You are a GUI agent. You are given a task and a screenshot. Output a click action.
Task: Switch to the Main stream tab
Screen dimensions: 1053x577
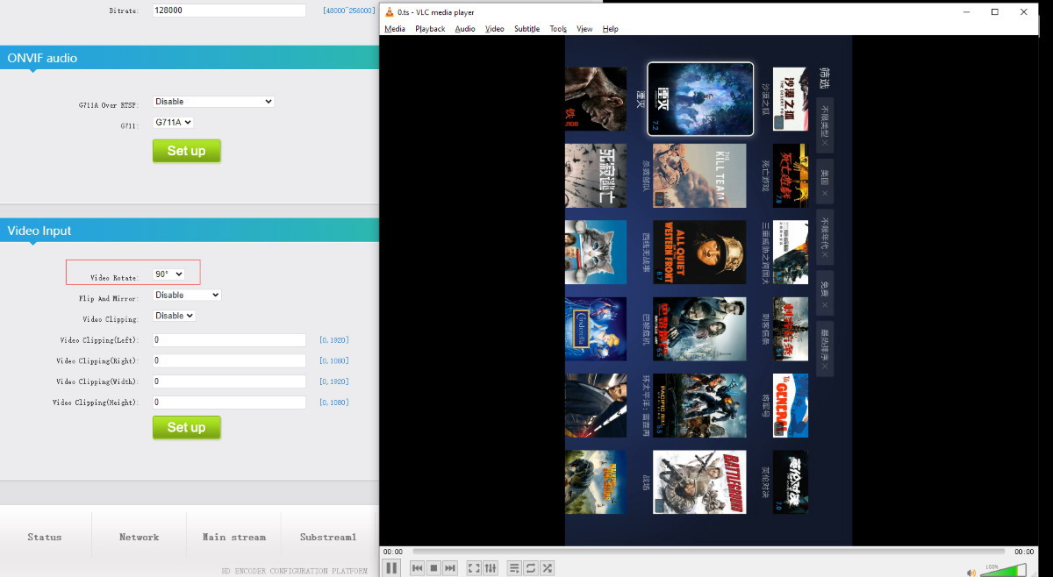[233, 537]
